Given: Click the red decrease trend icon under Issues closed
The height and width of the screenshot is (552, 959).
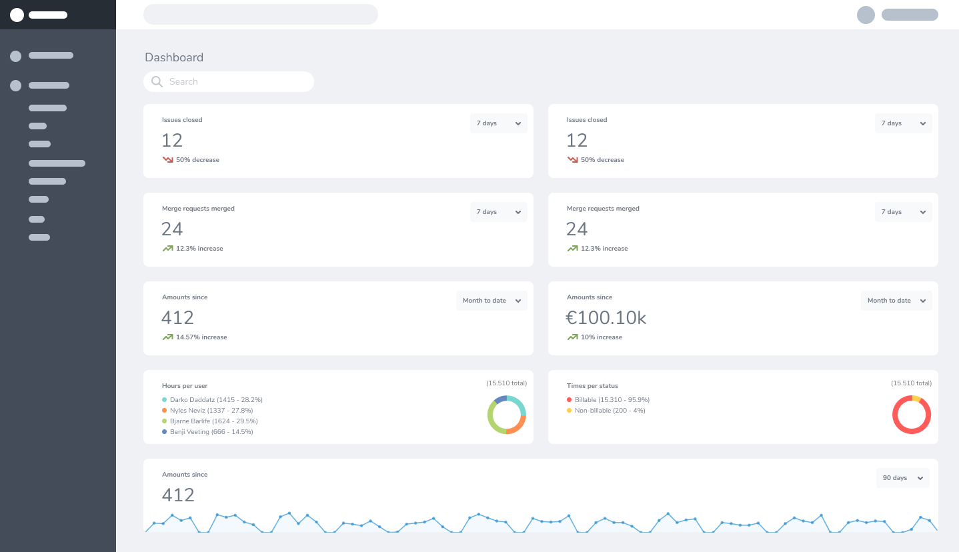Looking at the screenshot, I should coord(167,159).
